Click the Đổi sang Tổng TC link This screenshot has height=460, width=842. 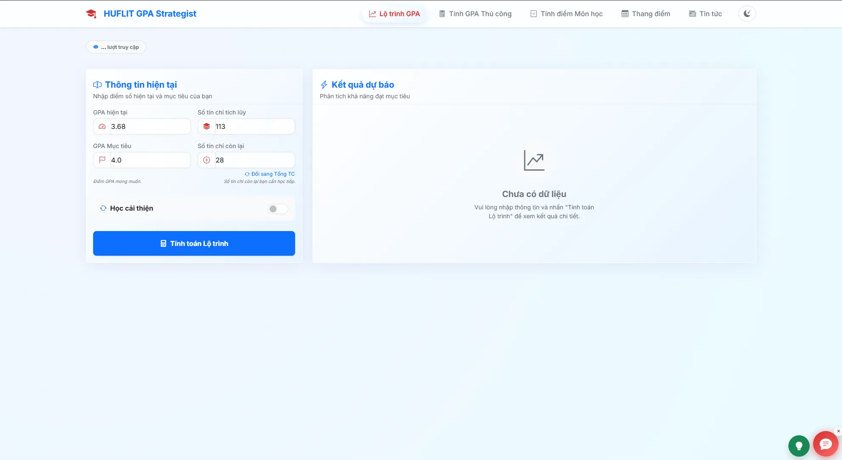click(270, 174)
